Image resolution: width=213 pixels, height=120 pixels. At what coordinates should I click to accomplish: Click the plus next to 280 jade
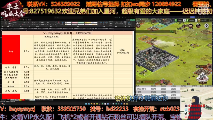click(184, 20)
